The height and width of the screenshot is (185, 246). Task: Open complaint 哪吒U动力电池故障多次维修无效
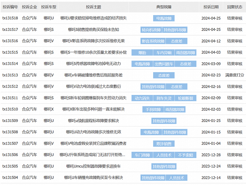point(93,132)
